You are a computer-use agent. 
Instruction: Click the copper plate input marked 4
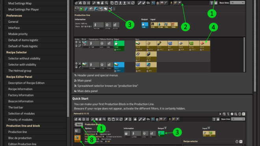coord(205,46)
